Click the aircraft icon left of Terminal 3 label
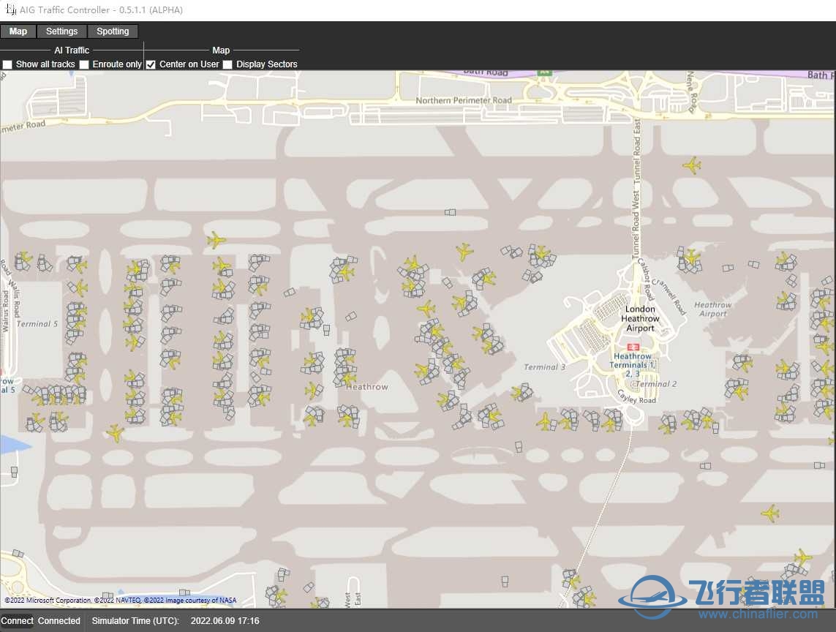836x632 pixels. (521, 393)
